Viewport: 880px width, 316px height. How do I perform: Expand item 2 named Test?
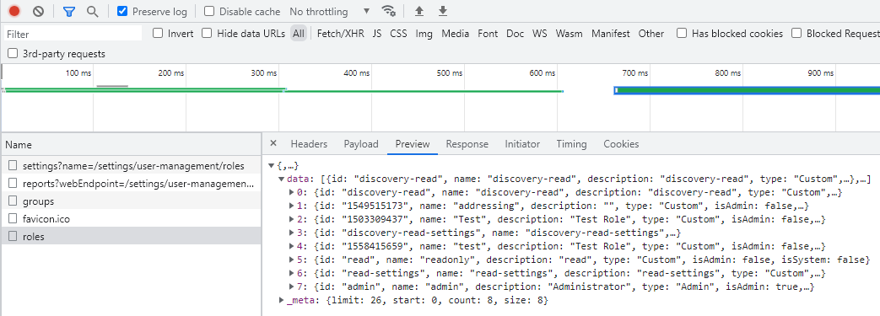(x=291, y=220)
